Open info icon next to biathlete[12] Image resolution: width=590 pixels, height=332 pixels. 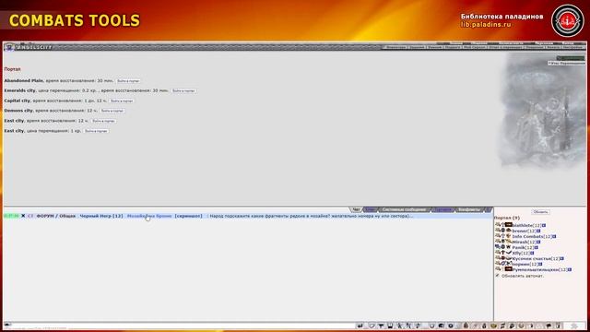click(x=544, y=225)
